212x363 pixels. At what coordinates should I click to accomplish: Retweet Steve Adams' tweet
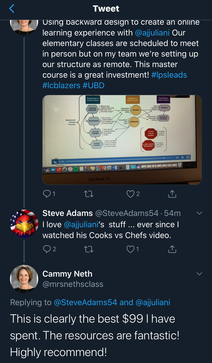point(89,249)
